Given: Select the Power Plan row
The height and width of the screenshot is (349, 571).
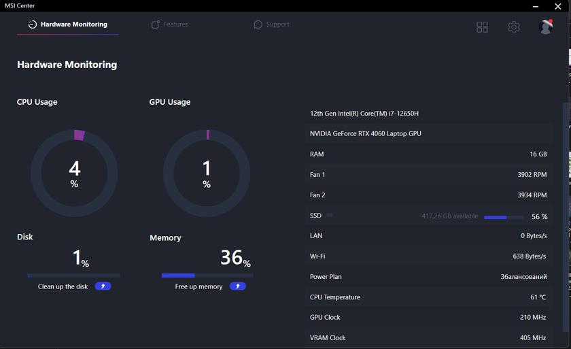Looking at the screenshot, I should [428, 277].
